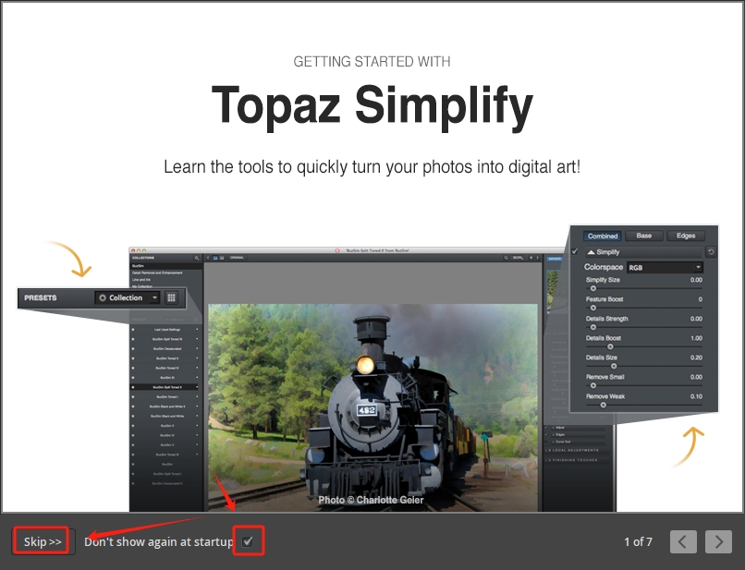The width and height of the screenshot is (745, 570).
Task: Untick Don't show again at startup checkbox
Action: [x=248, y=541]
